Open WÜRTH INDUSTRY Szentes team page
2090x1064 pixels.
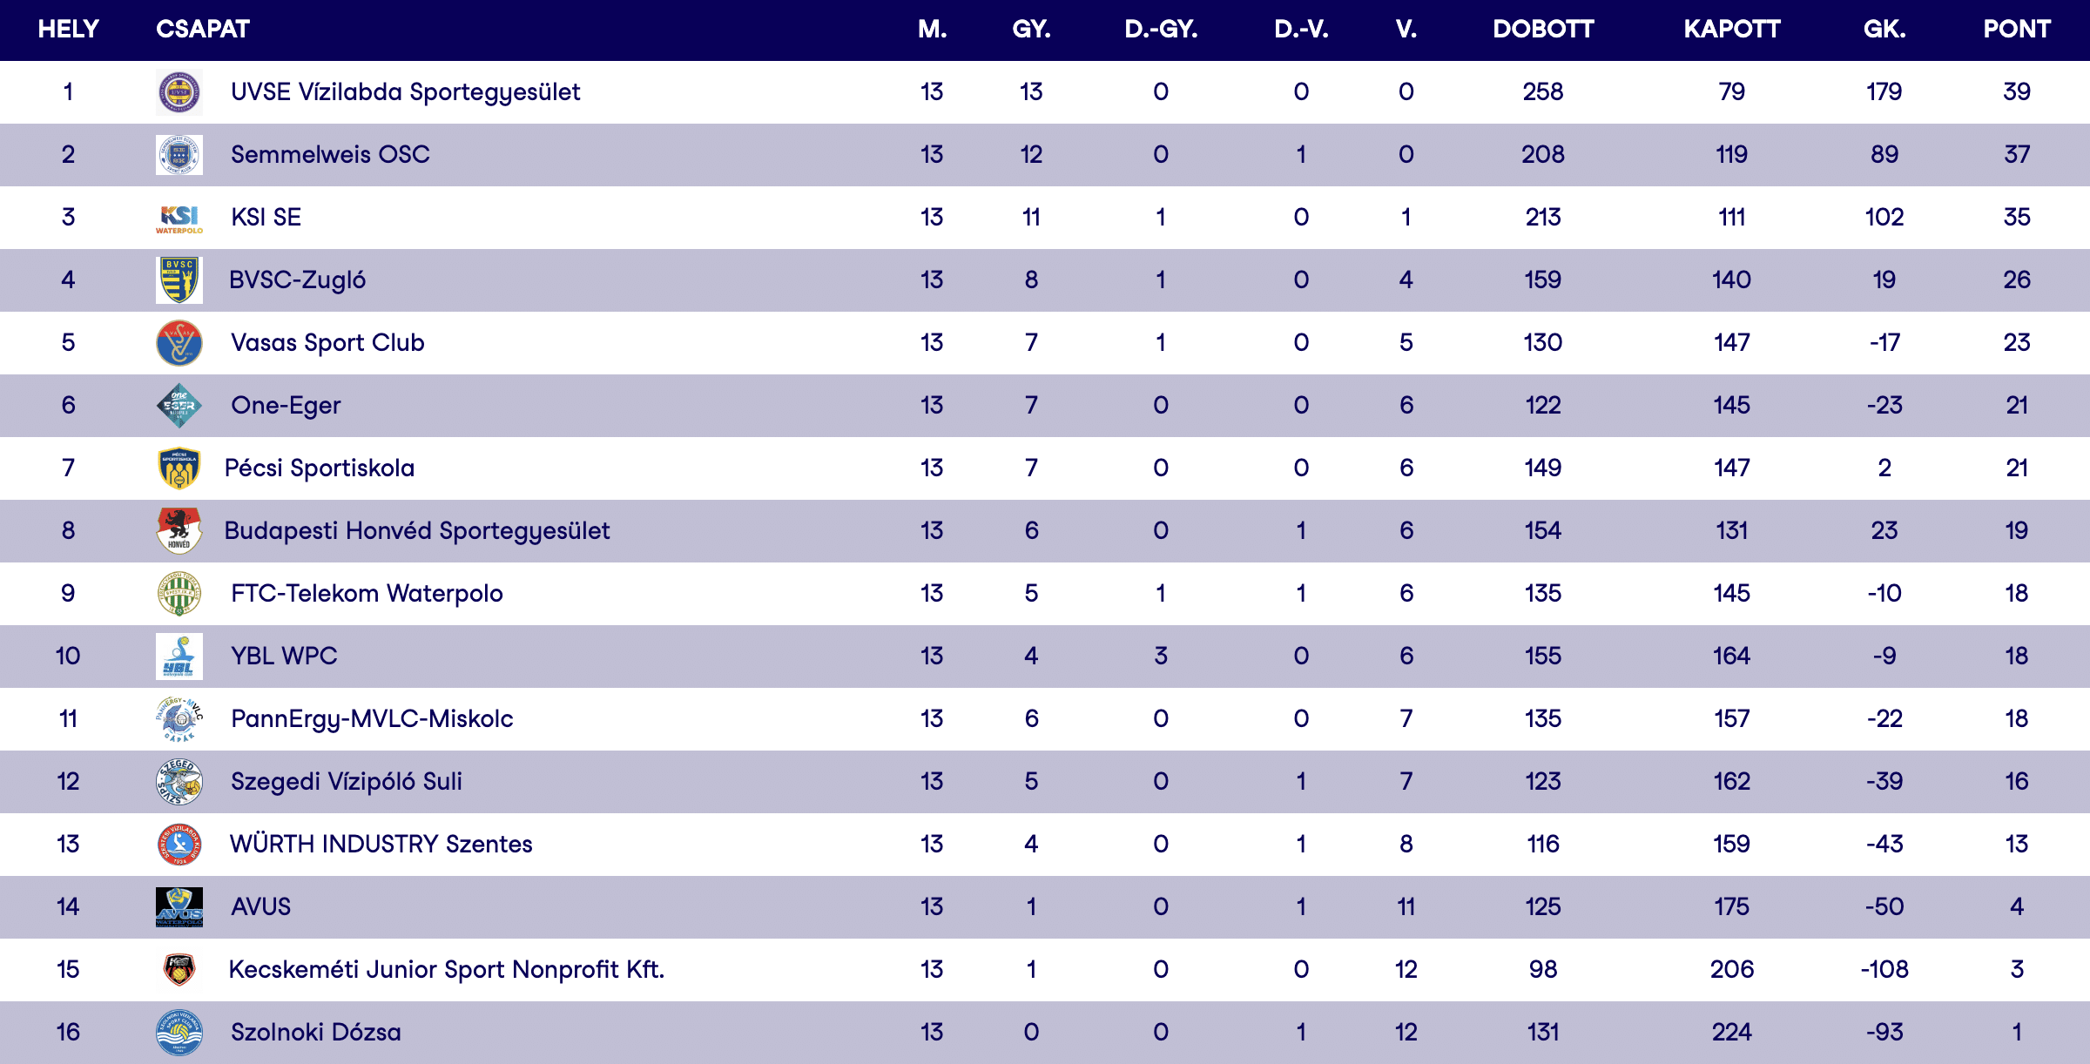click(381, 845)
